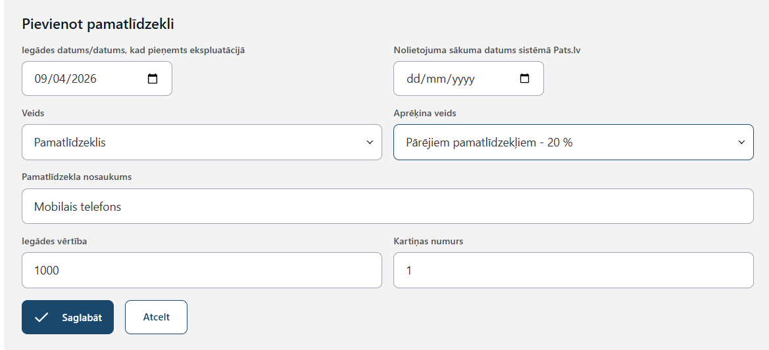This screenshot has height=350, width=769.
Task: Expand the Veids dropdown chevron
Action: coord(370,142)
